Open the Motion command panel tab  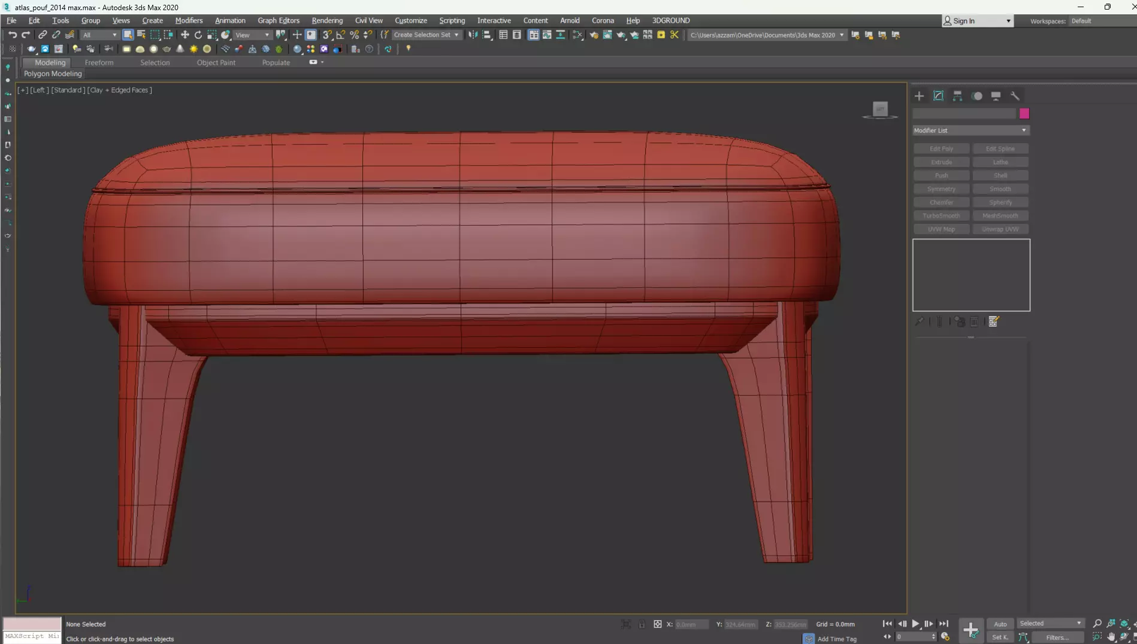(x=977, y=96)
